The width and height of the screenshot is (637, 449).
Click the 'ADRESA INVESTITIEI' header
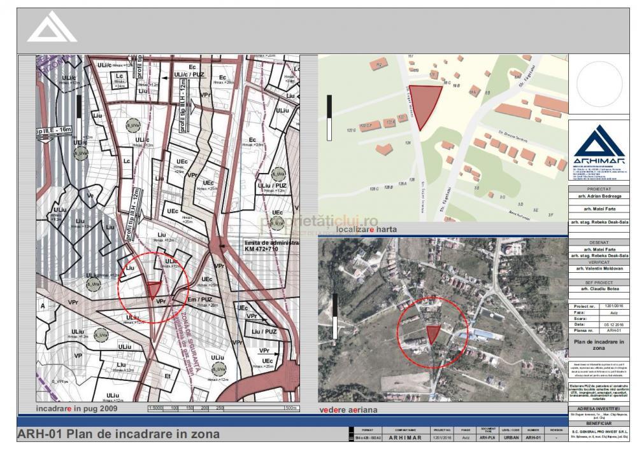pyautogui.click(x=598, y=409)
